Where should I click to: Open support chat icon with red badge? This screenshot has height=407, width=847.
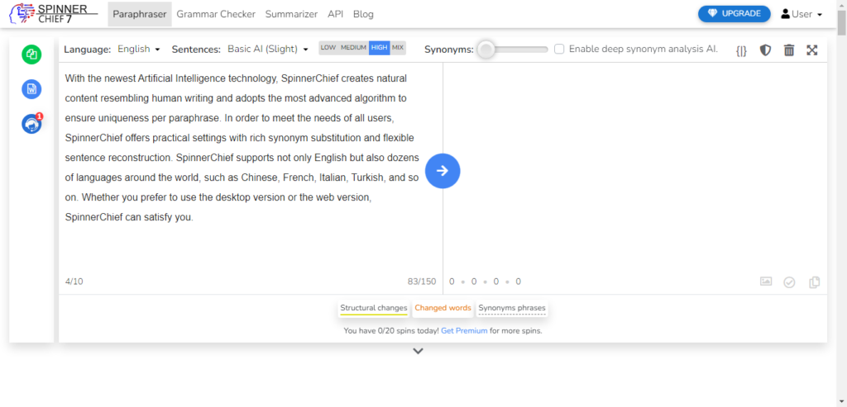[32, 124]
